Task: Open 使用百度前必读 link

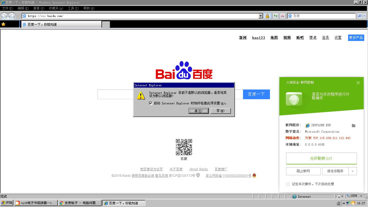Action: [x=143, y=176]
